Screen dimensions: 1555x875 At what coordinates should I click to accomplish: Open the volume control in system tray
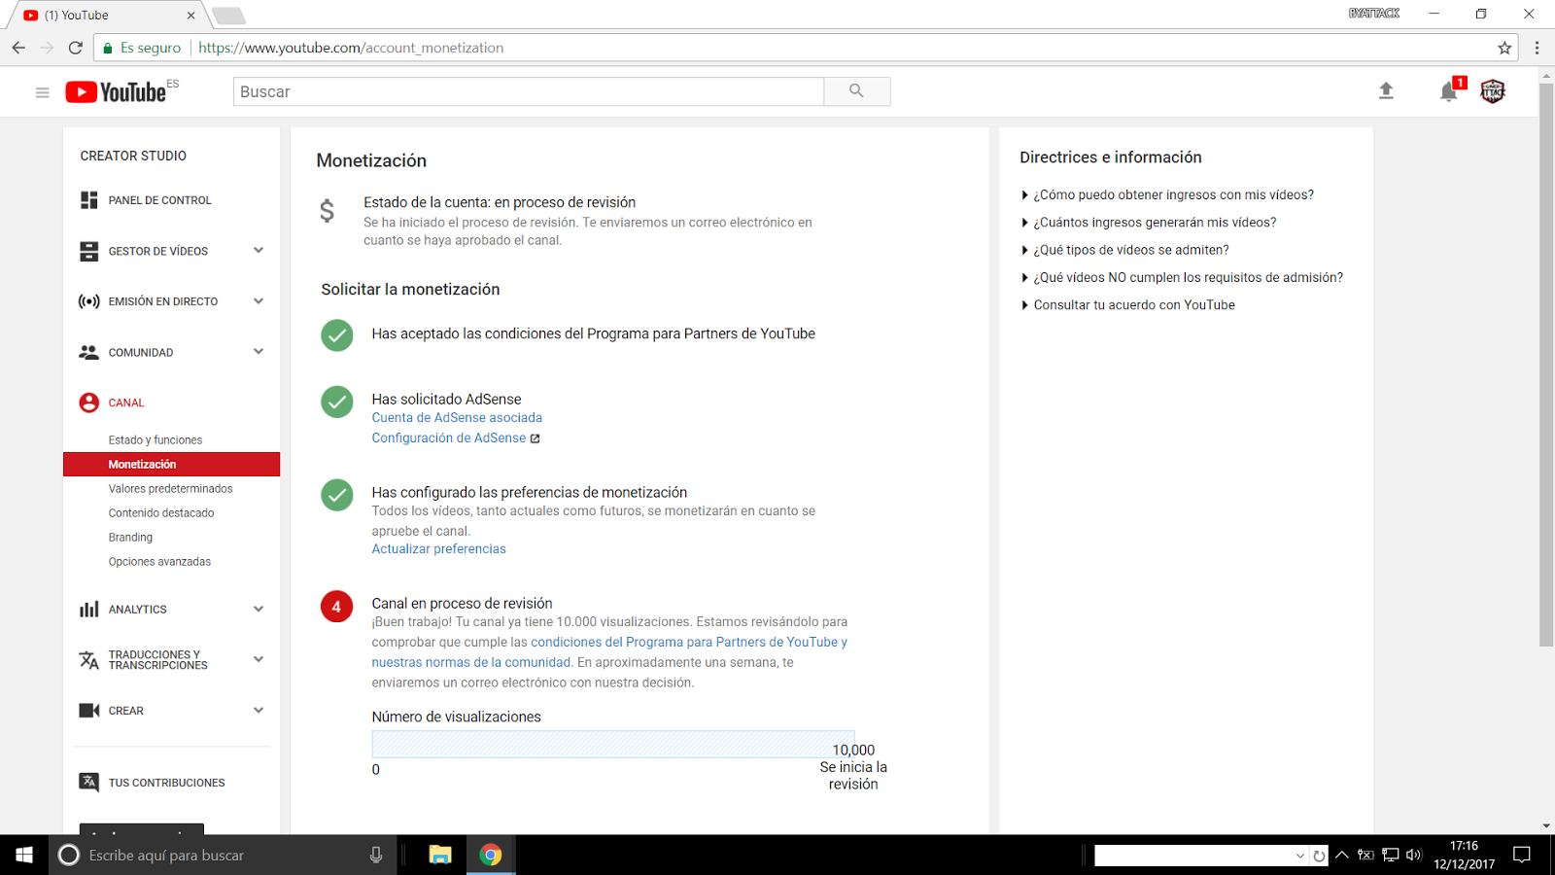[1414, 855]
